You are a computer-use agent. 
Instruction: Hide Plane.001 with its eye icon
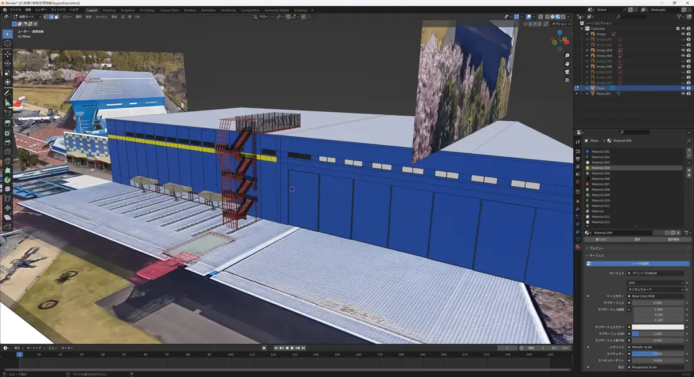pyautogui.click(x=683, y=94)
